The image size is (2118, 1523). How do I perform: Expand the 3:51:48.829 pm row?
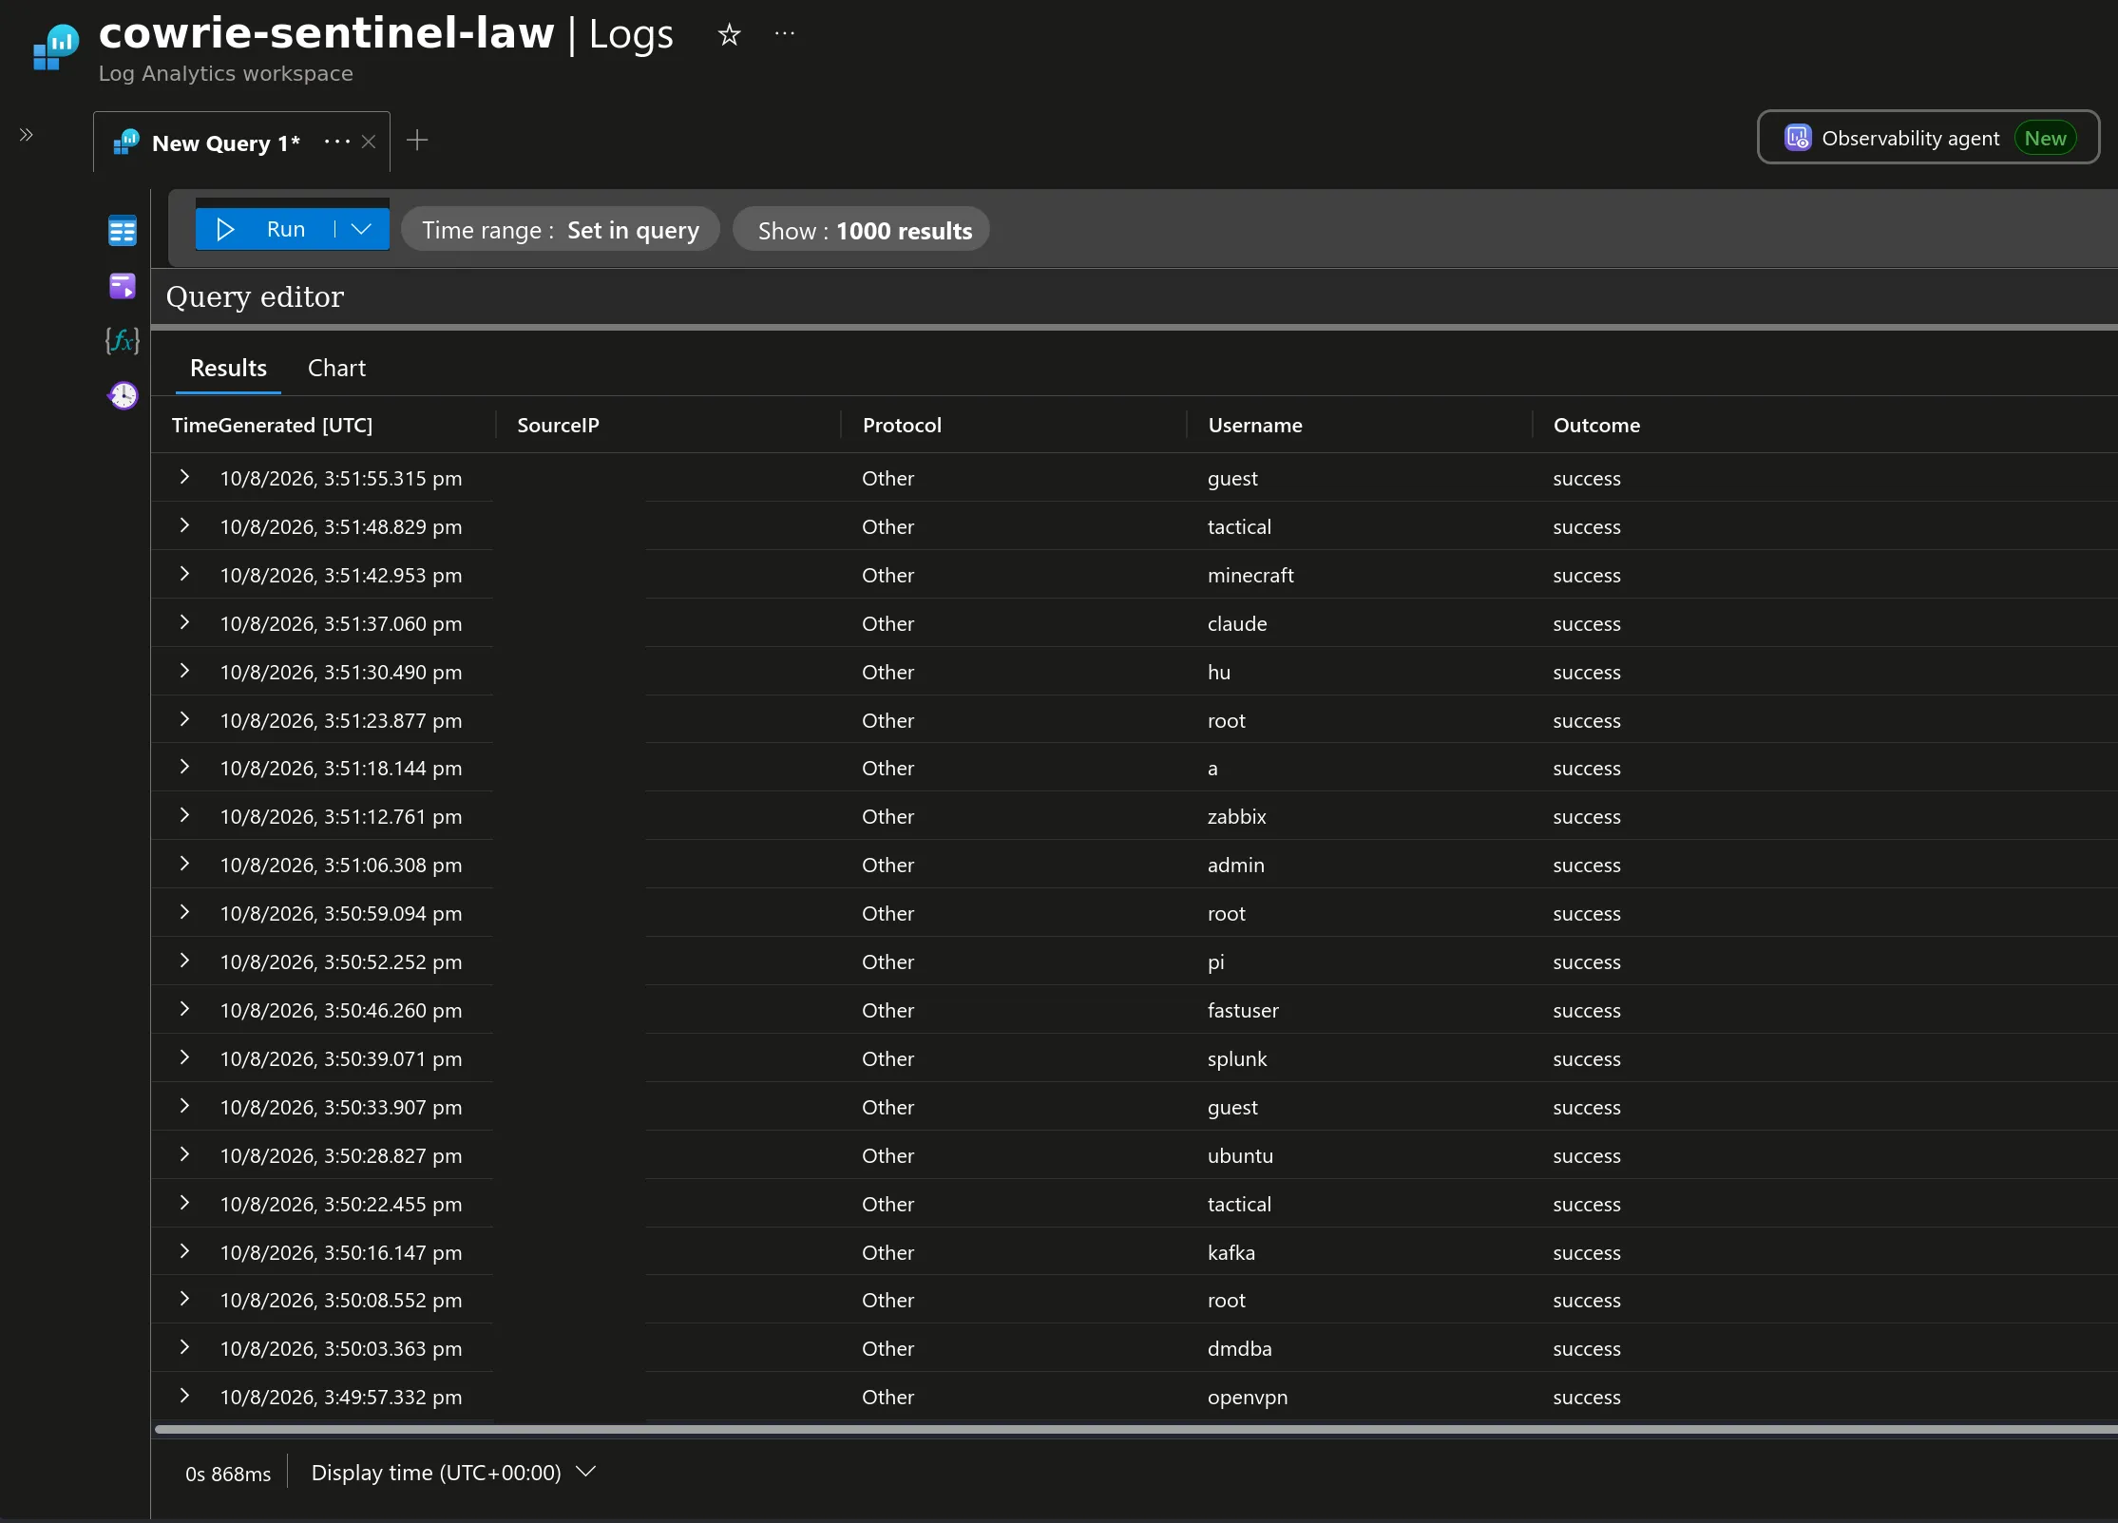pyautogui.click(x=184, y=525)
